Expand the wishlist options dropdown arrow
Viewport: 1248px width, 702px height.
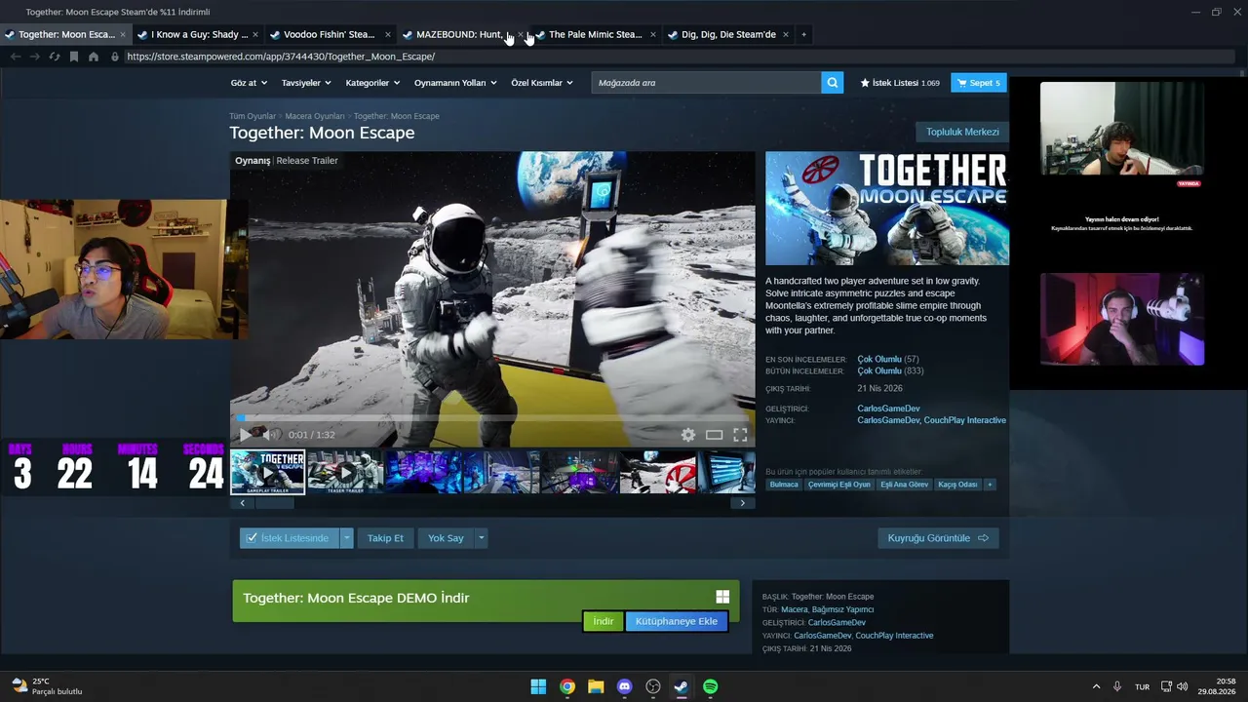click(x=346, y=538)
